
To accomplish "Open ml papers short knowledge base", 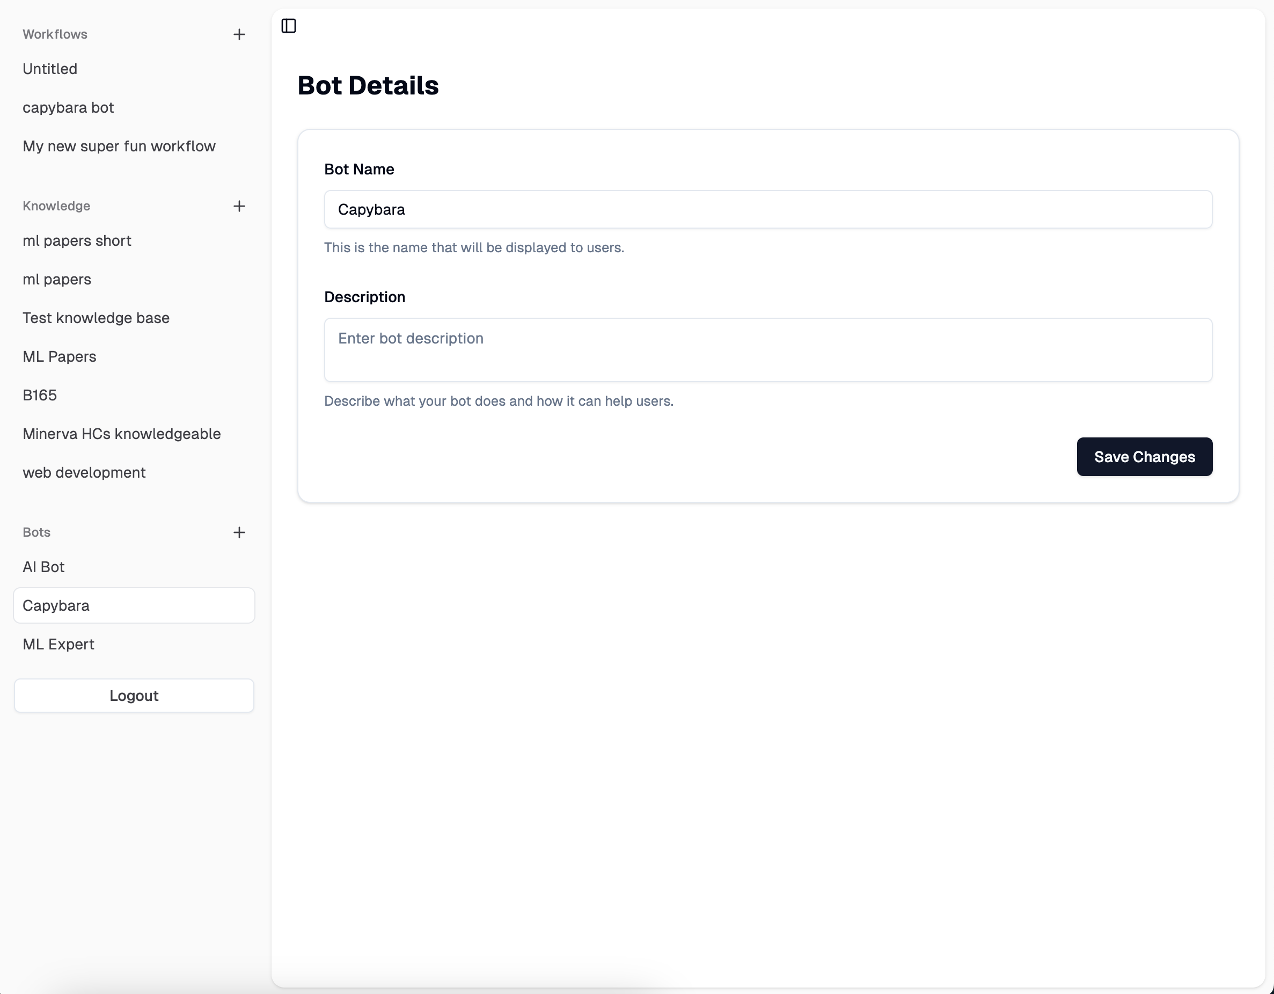I will [x=77, y=240].
